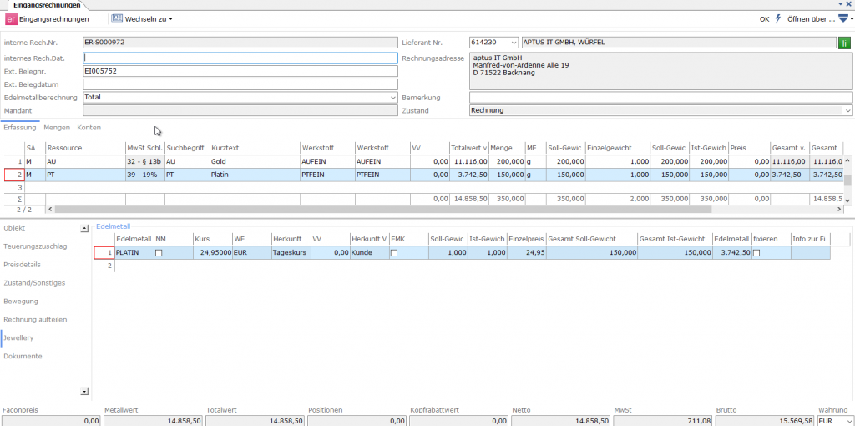This screenshot has width=855, height=426.
Task: Open the Zustand dropdown arrow
Action: click(848, 110)
